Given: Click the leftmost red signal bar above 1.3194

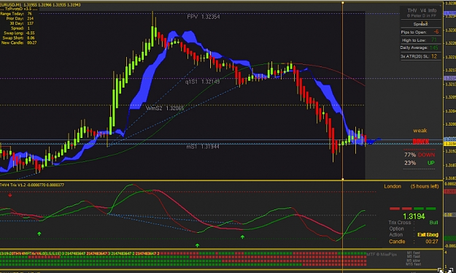Looking at the screenshot, I should click(x=394, y=208).
